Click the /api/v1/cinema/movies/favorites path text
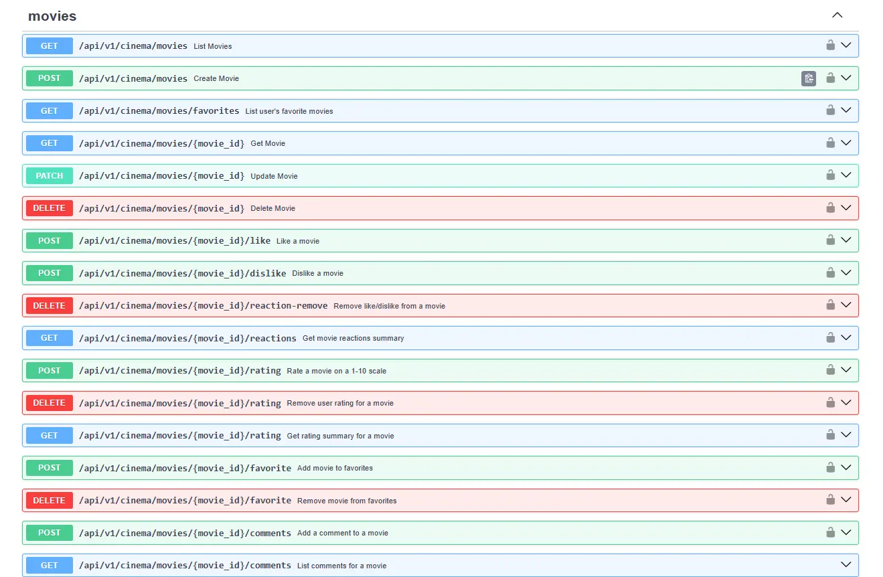883x577 pixels. pyautogui.click(x=159, y=111)
